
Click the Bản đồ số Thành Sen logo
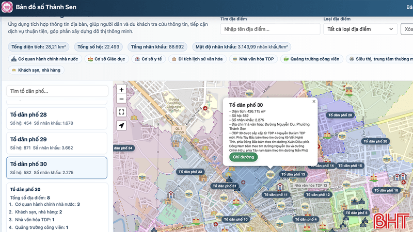click(7, 7)
